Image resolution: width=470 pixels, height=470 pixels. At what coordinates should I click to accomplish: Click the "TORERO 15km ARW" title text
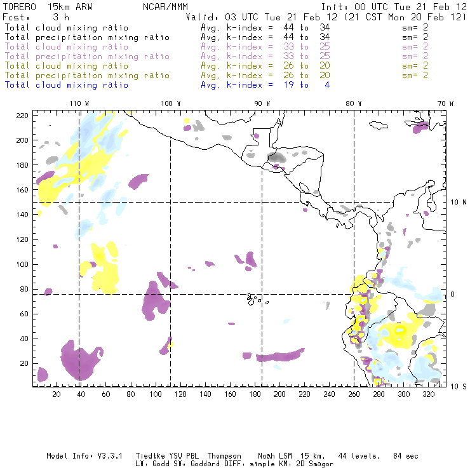[48, 7]
